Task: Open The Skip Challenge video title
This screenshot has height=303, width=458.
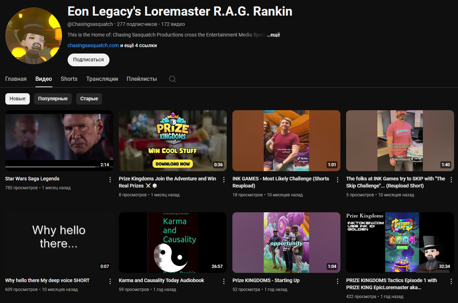Action: tap(396, 182)
